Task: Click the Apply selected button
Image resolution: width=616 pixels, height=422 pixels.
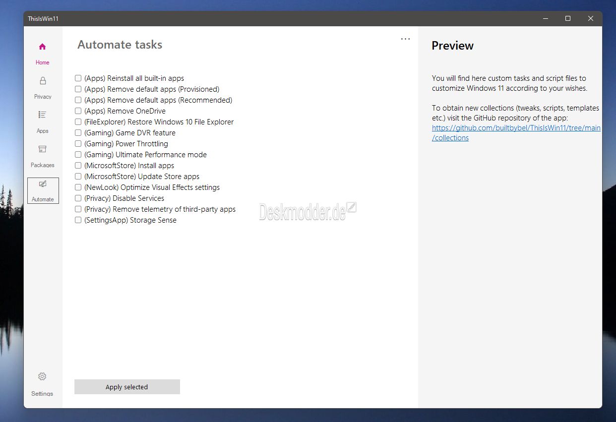Action: 127,387
